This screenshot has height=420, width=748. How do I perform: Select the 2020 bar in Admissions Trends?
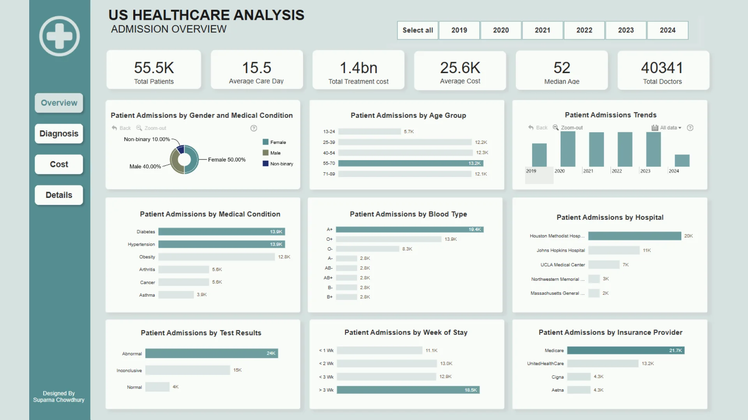[568, 149]
